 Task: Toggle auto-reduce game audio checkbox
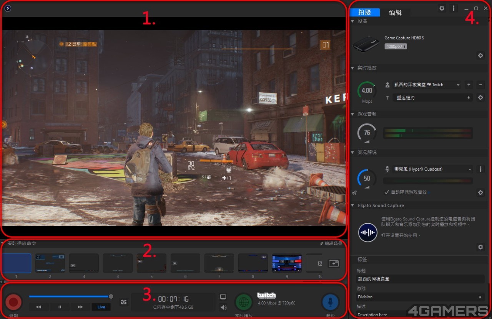pos(387,192)
